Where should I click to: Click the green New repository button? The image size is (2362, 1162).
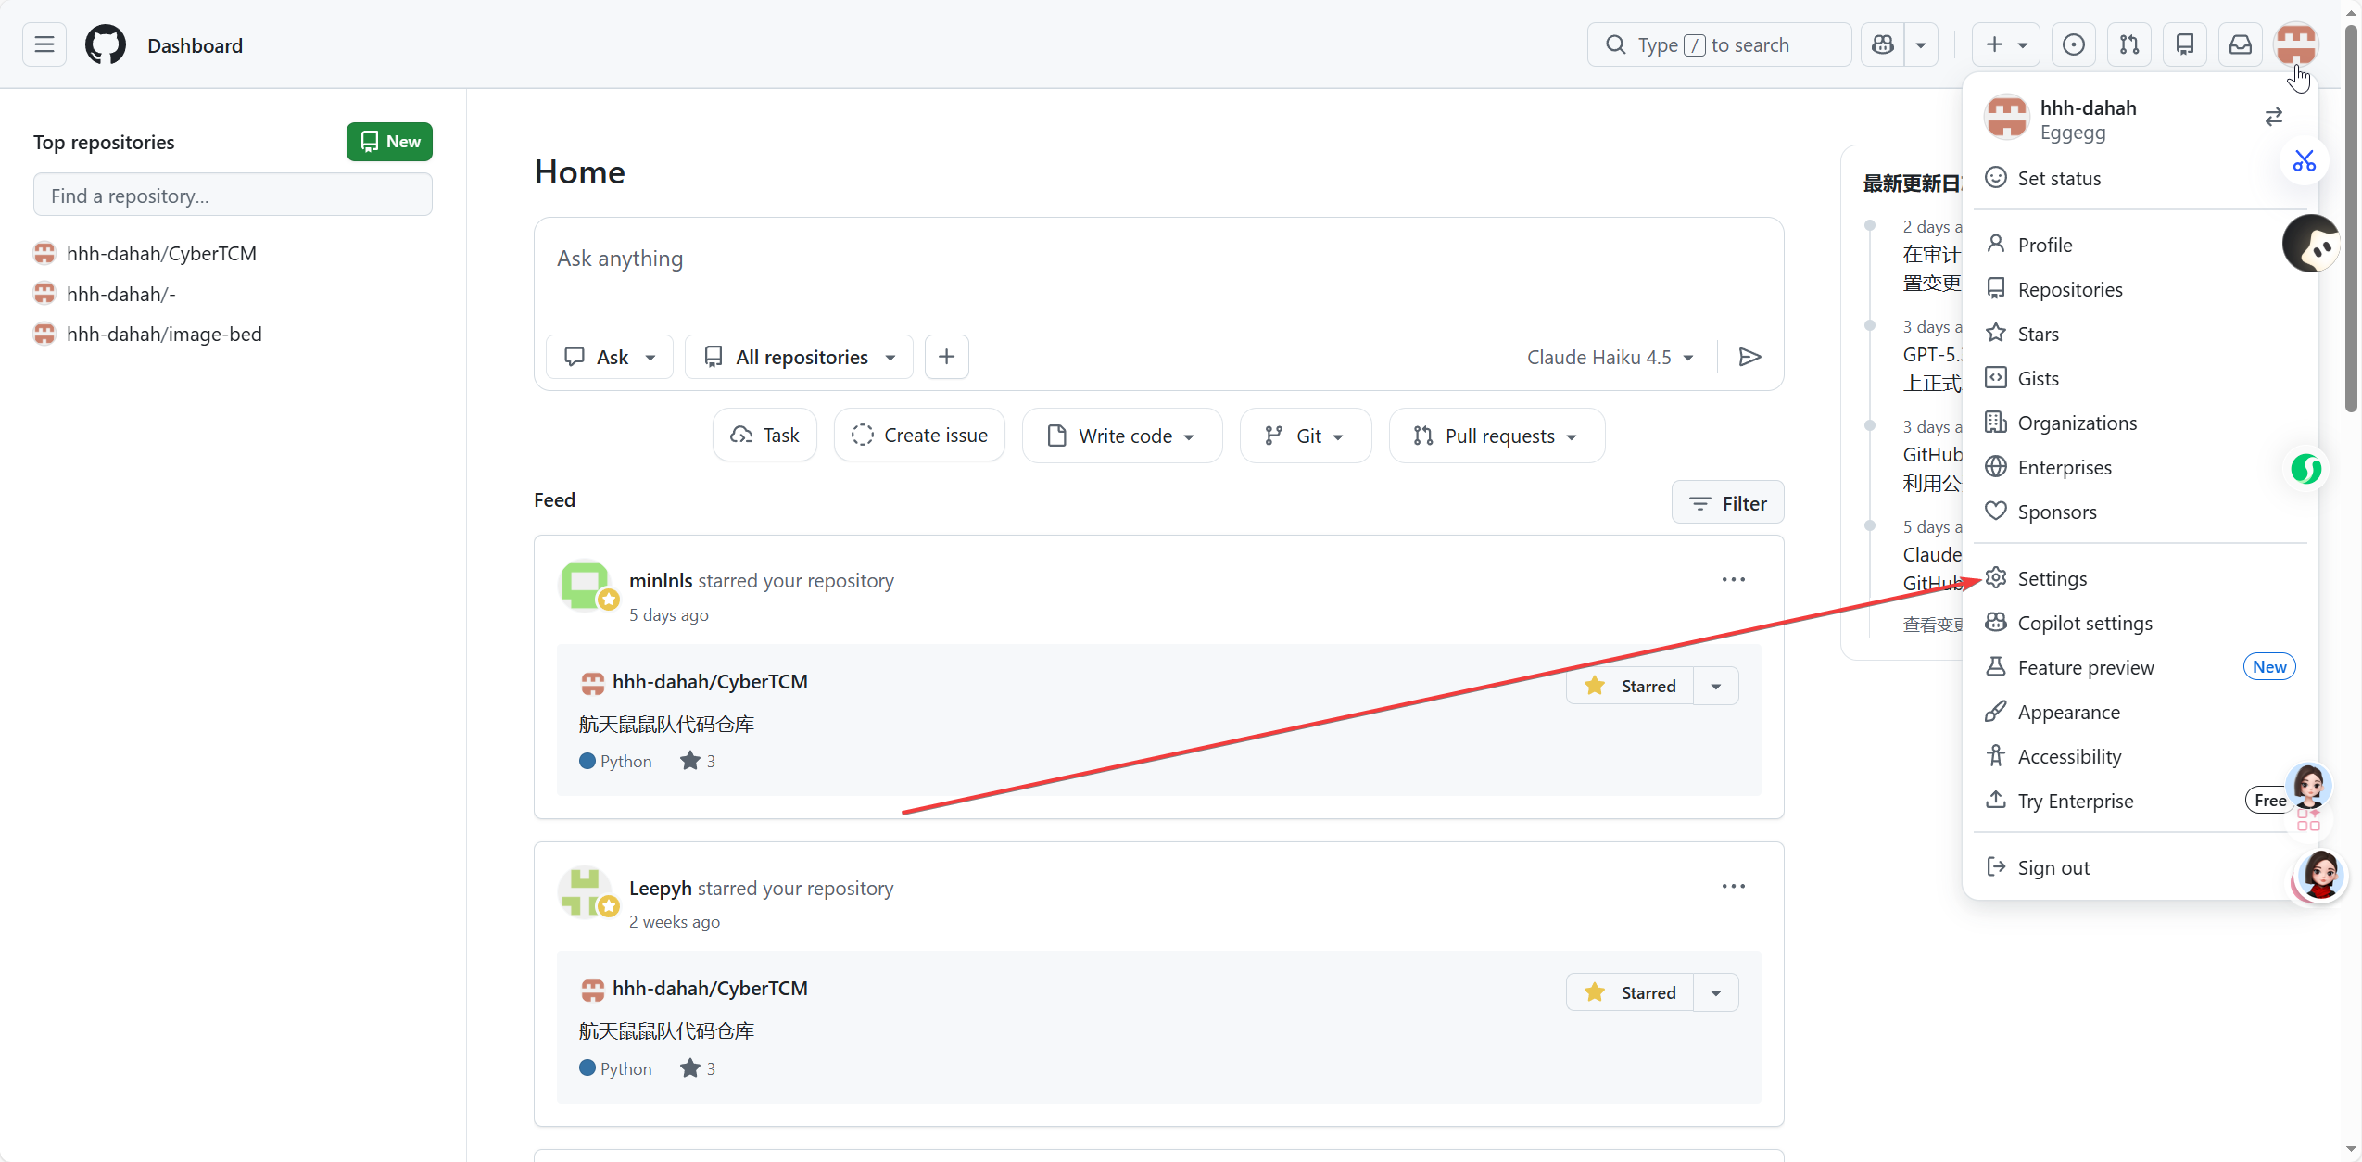click(x=389, y=142)
